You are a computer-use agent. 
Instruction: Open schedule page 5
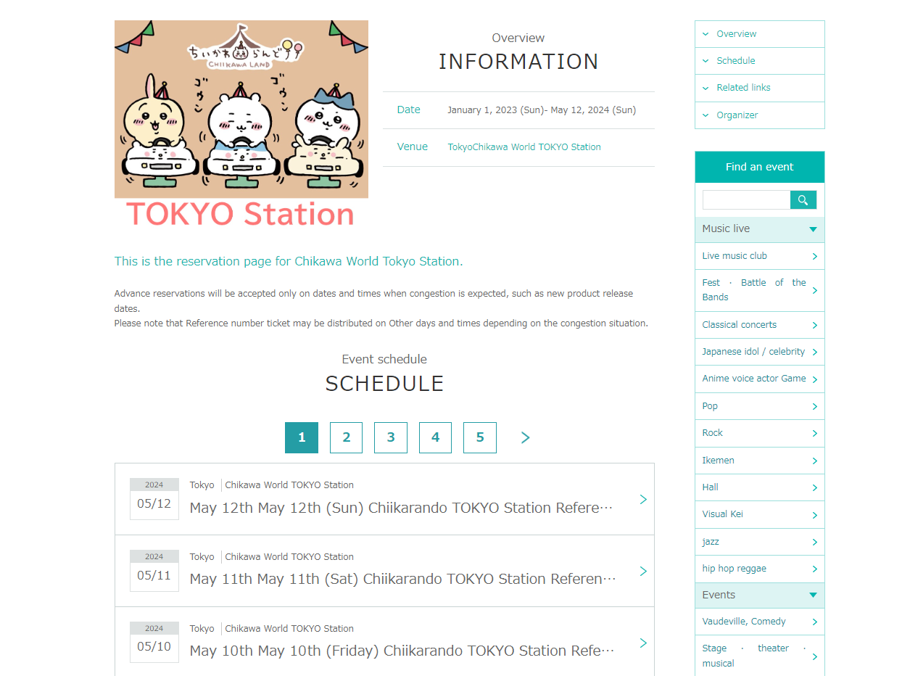tap(480, 437)
